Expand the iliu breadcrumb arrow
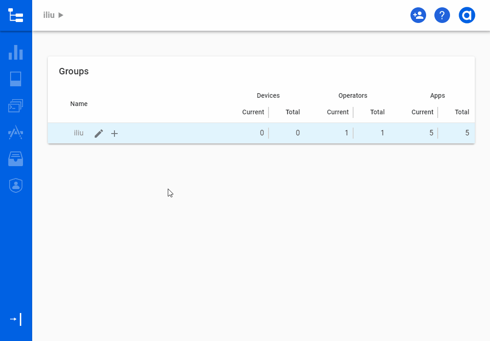Viewport: 490px width, 341px height. point(60,15)
